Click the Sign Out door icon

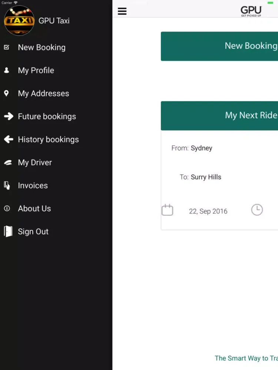tap(8, 231)
